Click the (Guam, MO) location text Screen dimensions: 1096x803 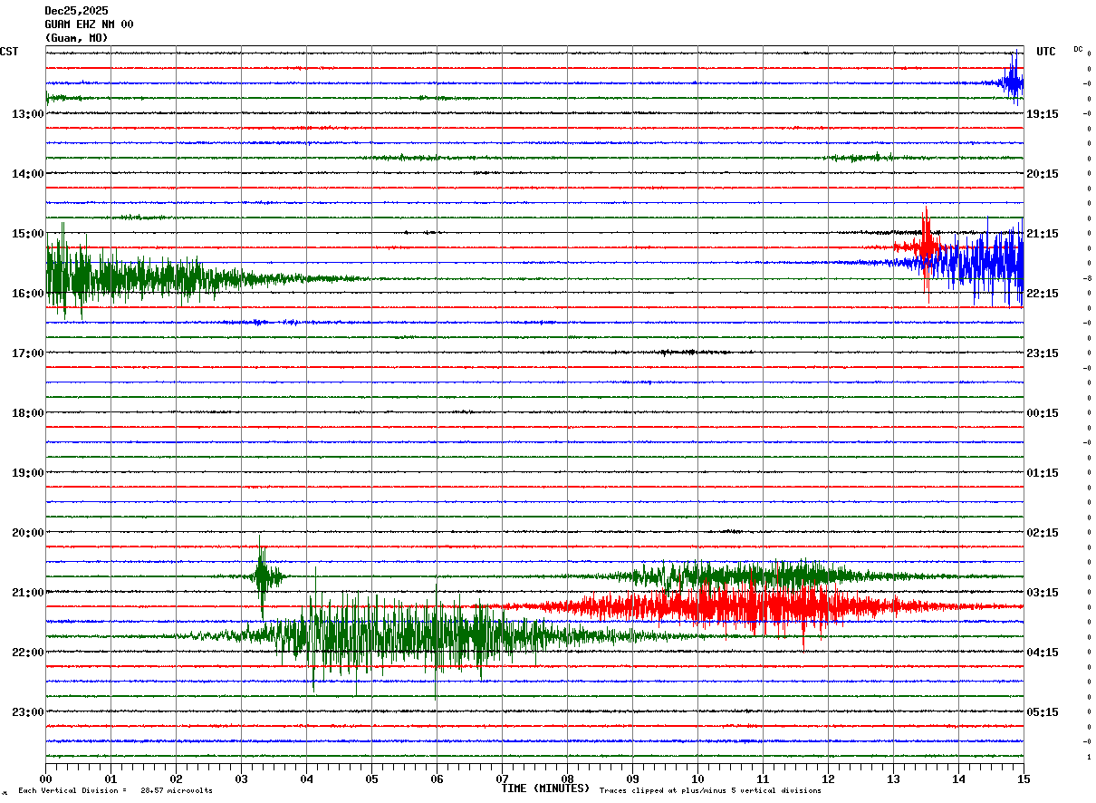(x=76, y=38)
